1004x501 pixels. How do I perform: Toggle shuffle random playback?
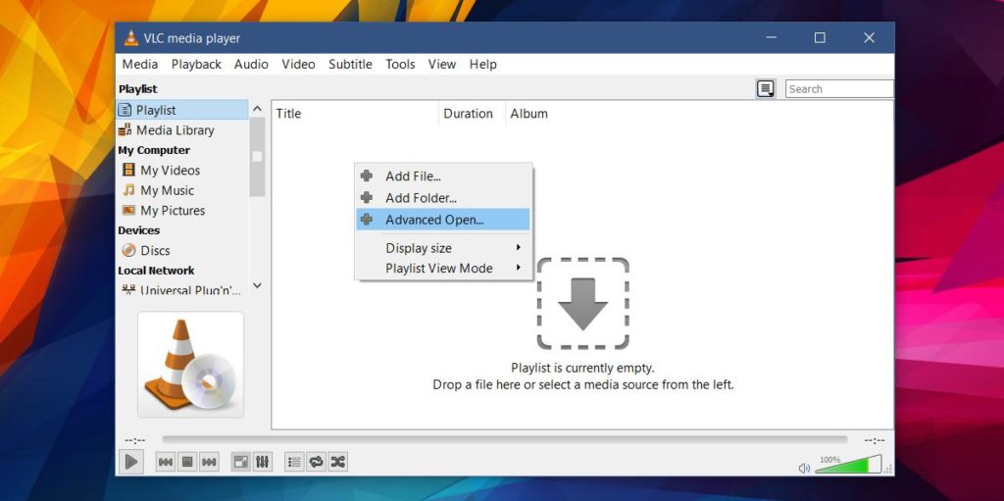pos(338,461)
